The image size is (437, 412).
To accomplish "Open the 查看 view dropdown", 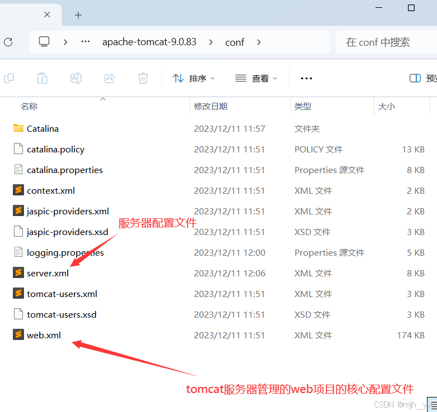I will (x=256, y=78).
